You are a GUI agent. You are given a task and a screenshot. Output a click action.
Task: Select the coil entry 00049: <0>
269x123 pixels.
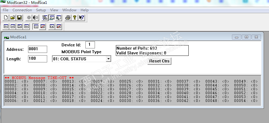246,81
